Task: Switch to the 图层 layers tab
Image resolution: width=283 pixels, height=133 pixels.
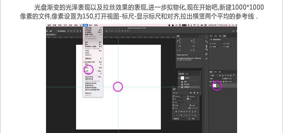Action: [x=211, y=72]
